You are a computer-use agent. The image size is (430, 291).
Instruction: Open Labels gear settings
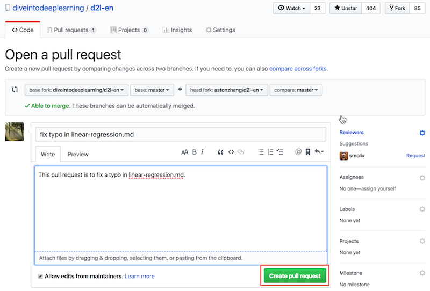pyautogui.click(x=422, y=209)
